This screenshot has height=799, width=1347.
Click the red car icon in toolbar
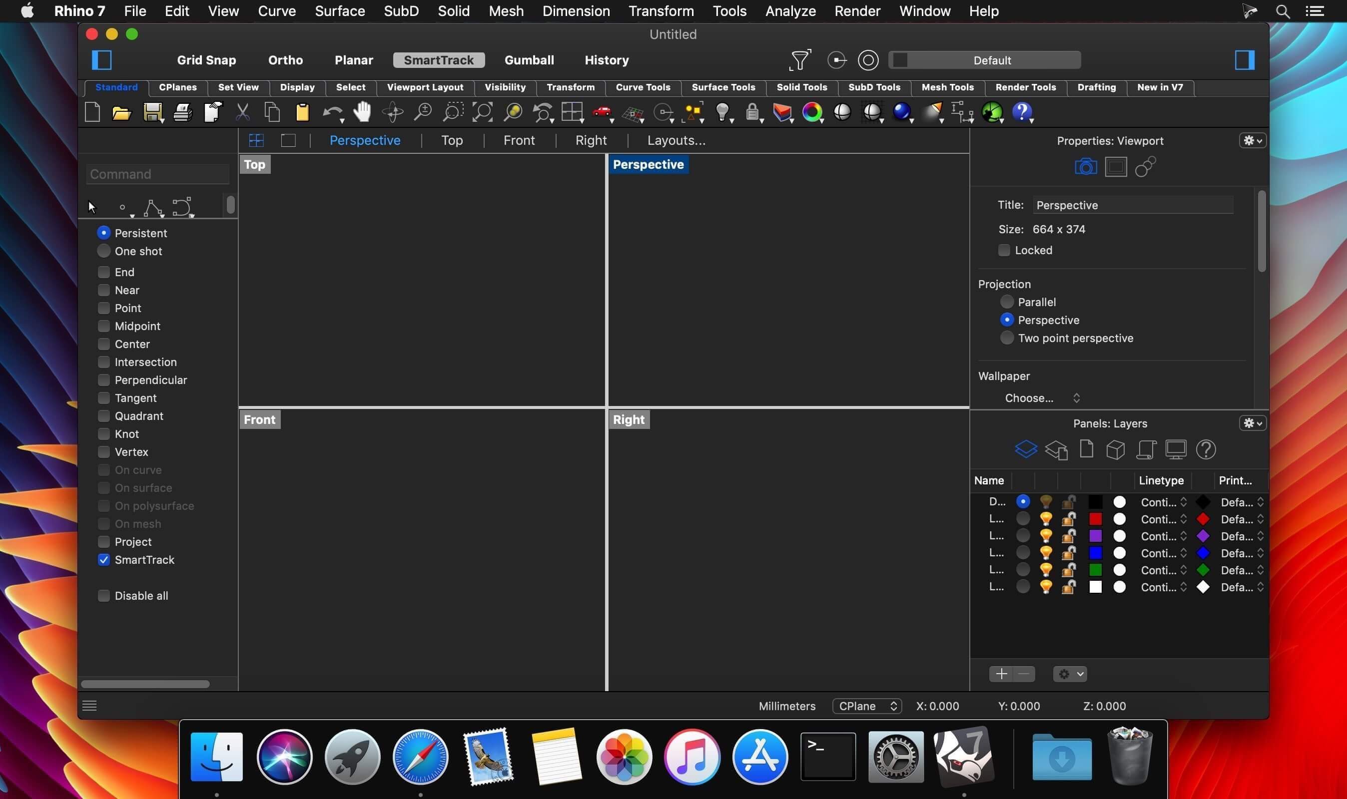(x=602, y=112)
